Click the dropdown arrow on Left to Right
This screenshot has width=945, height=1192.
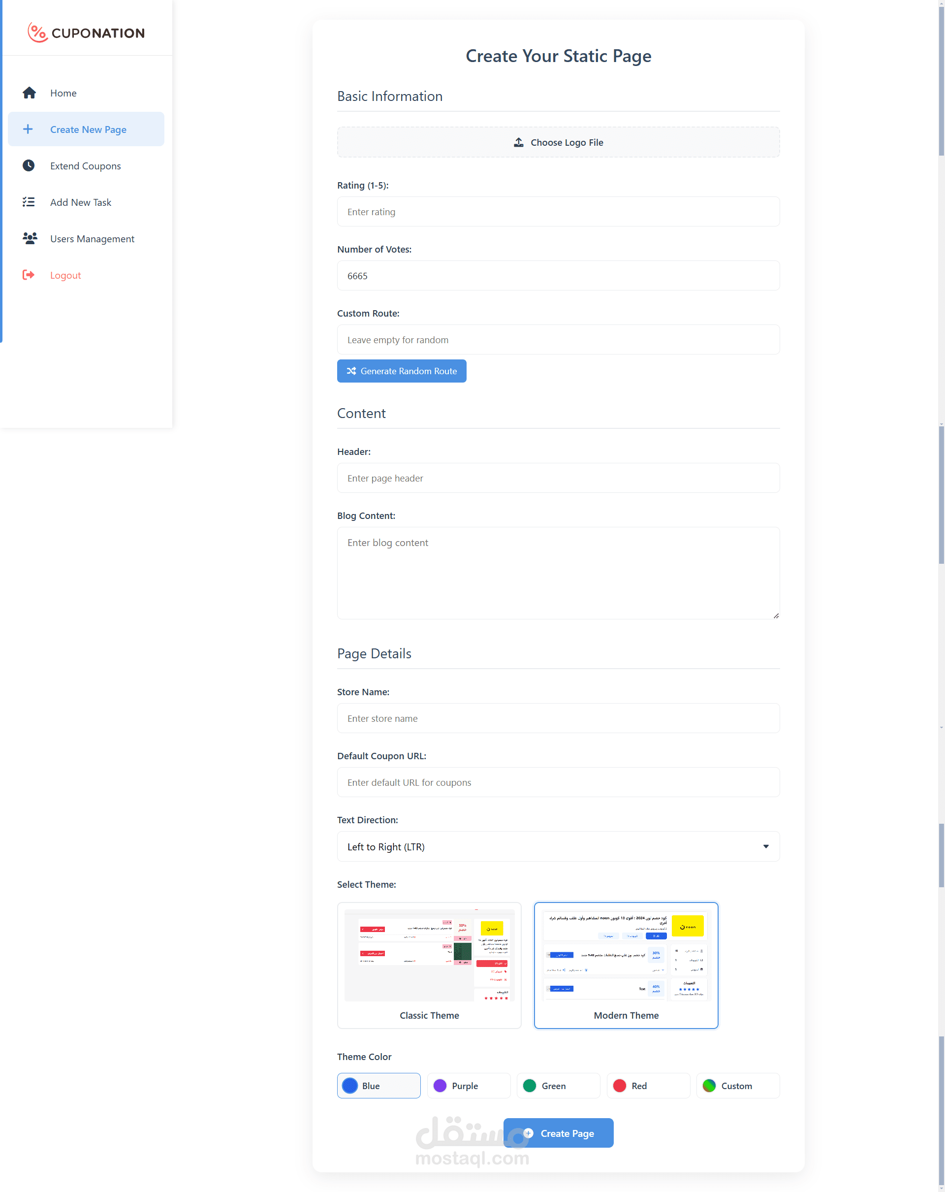point(765,846)
